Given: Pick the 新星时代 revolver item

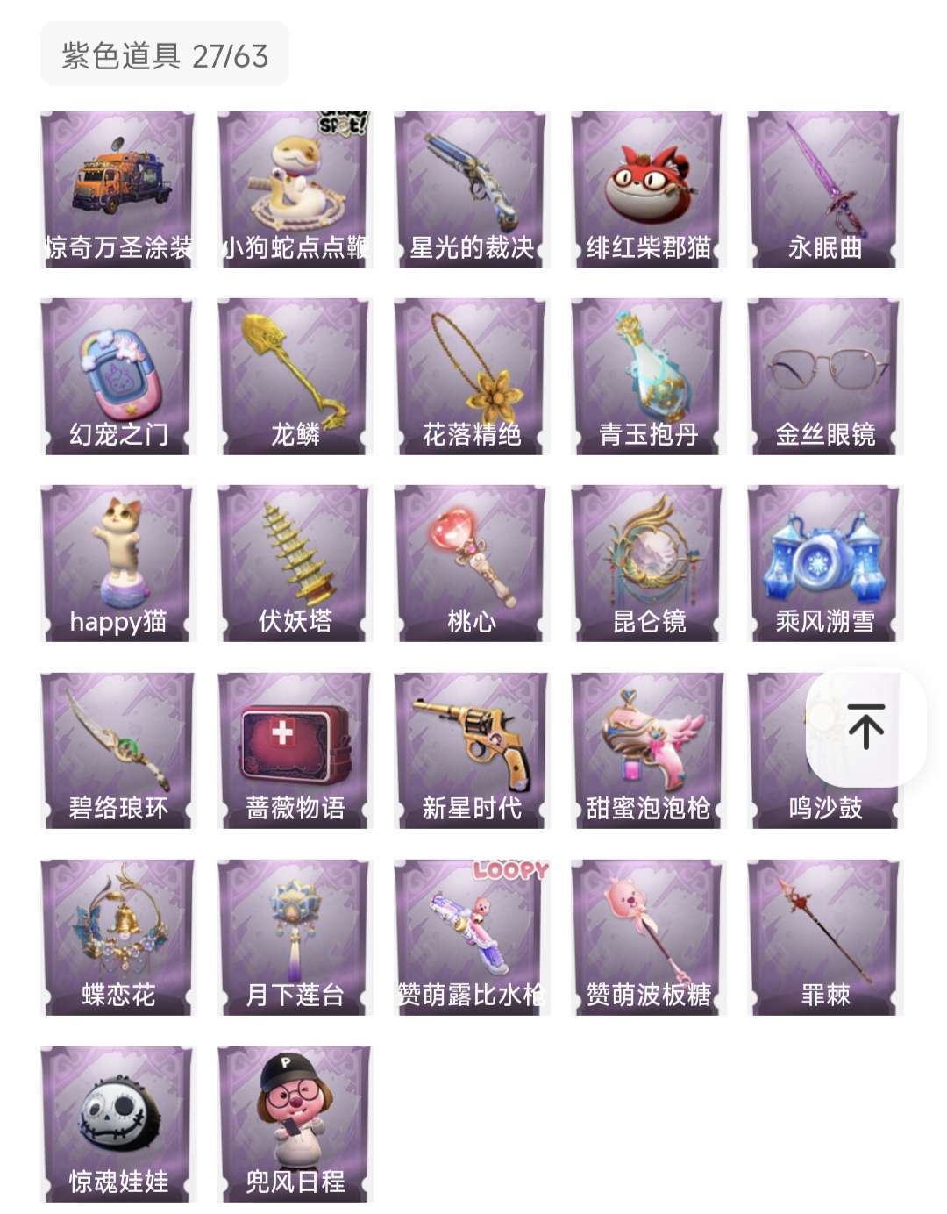Looking at the screenshot, I should coord(472,750).
